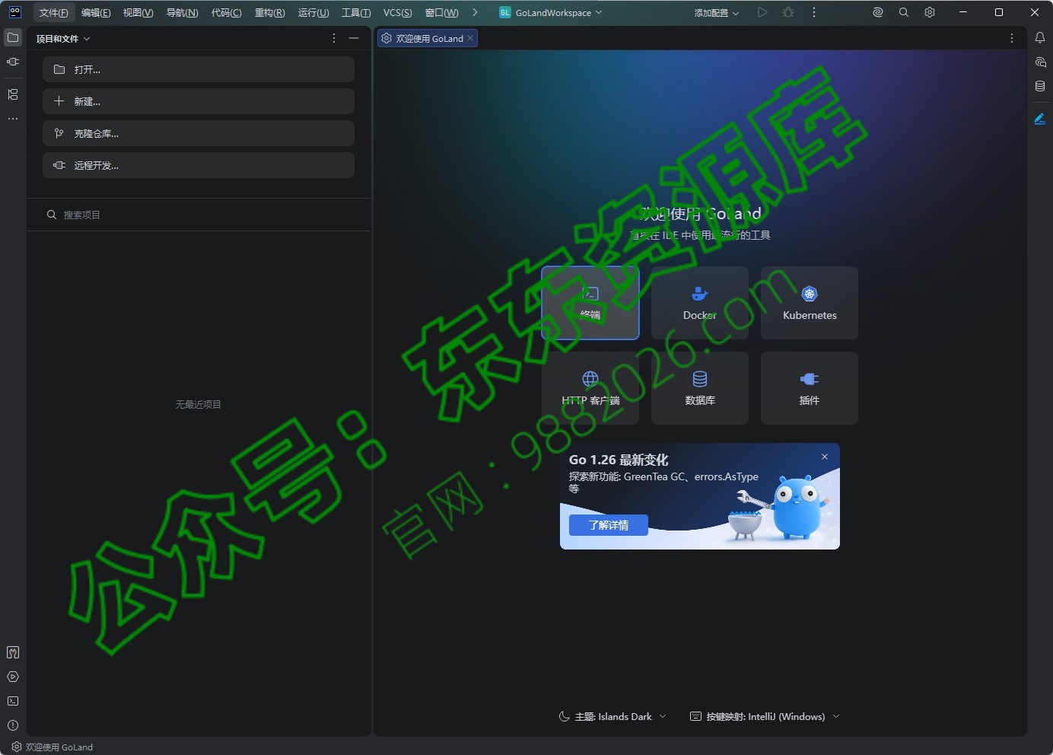Open the VCS(S) menu

397,13
